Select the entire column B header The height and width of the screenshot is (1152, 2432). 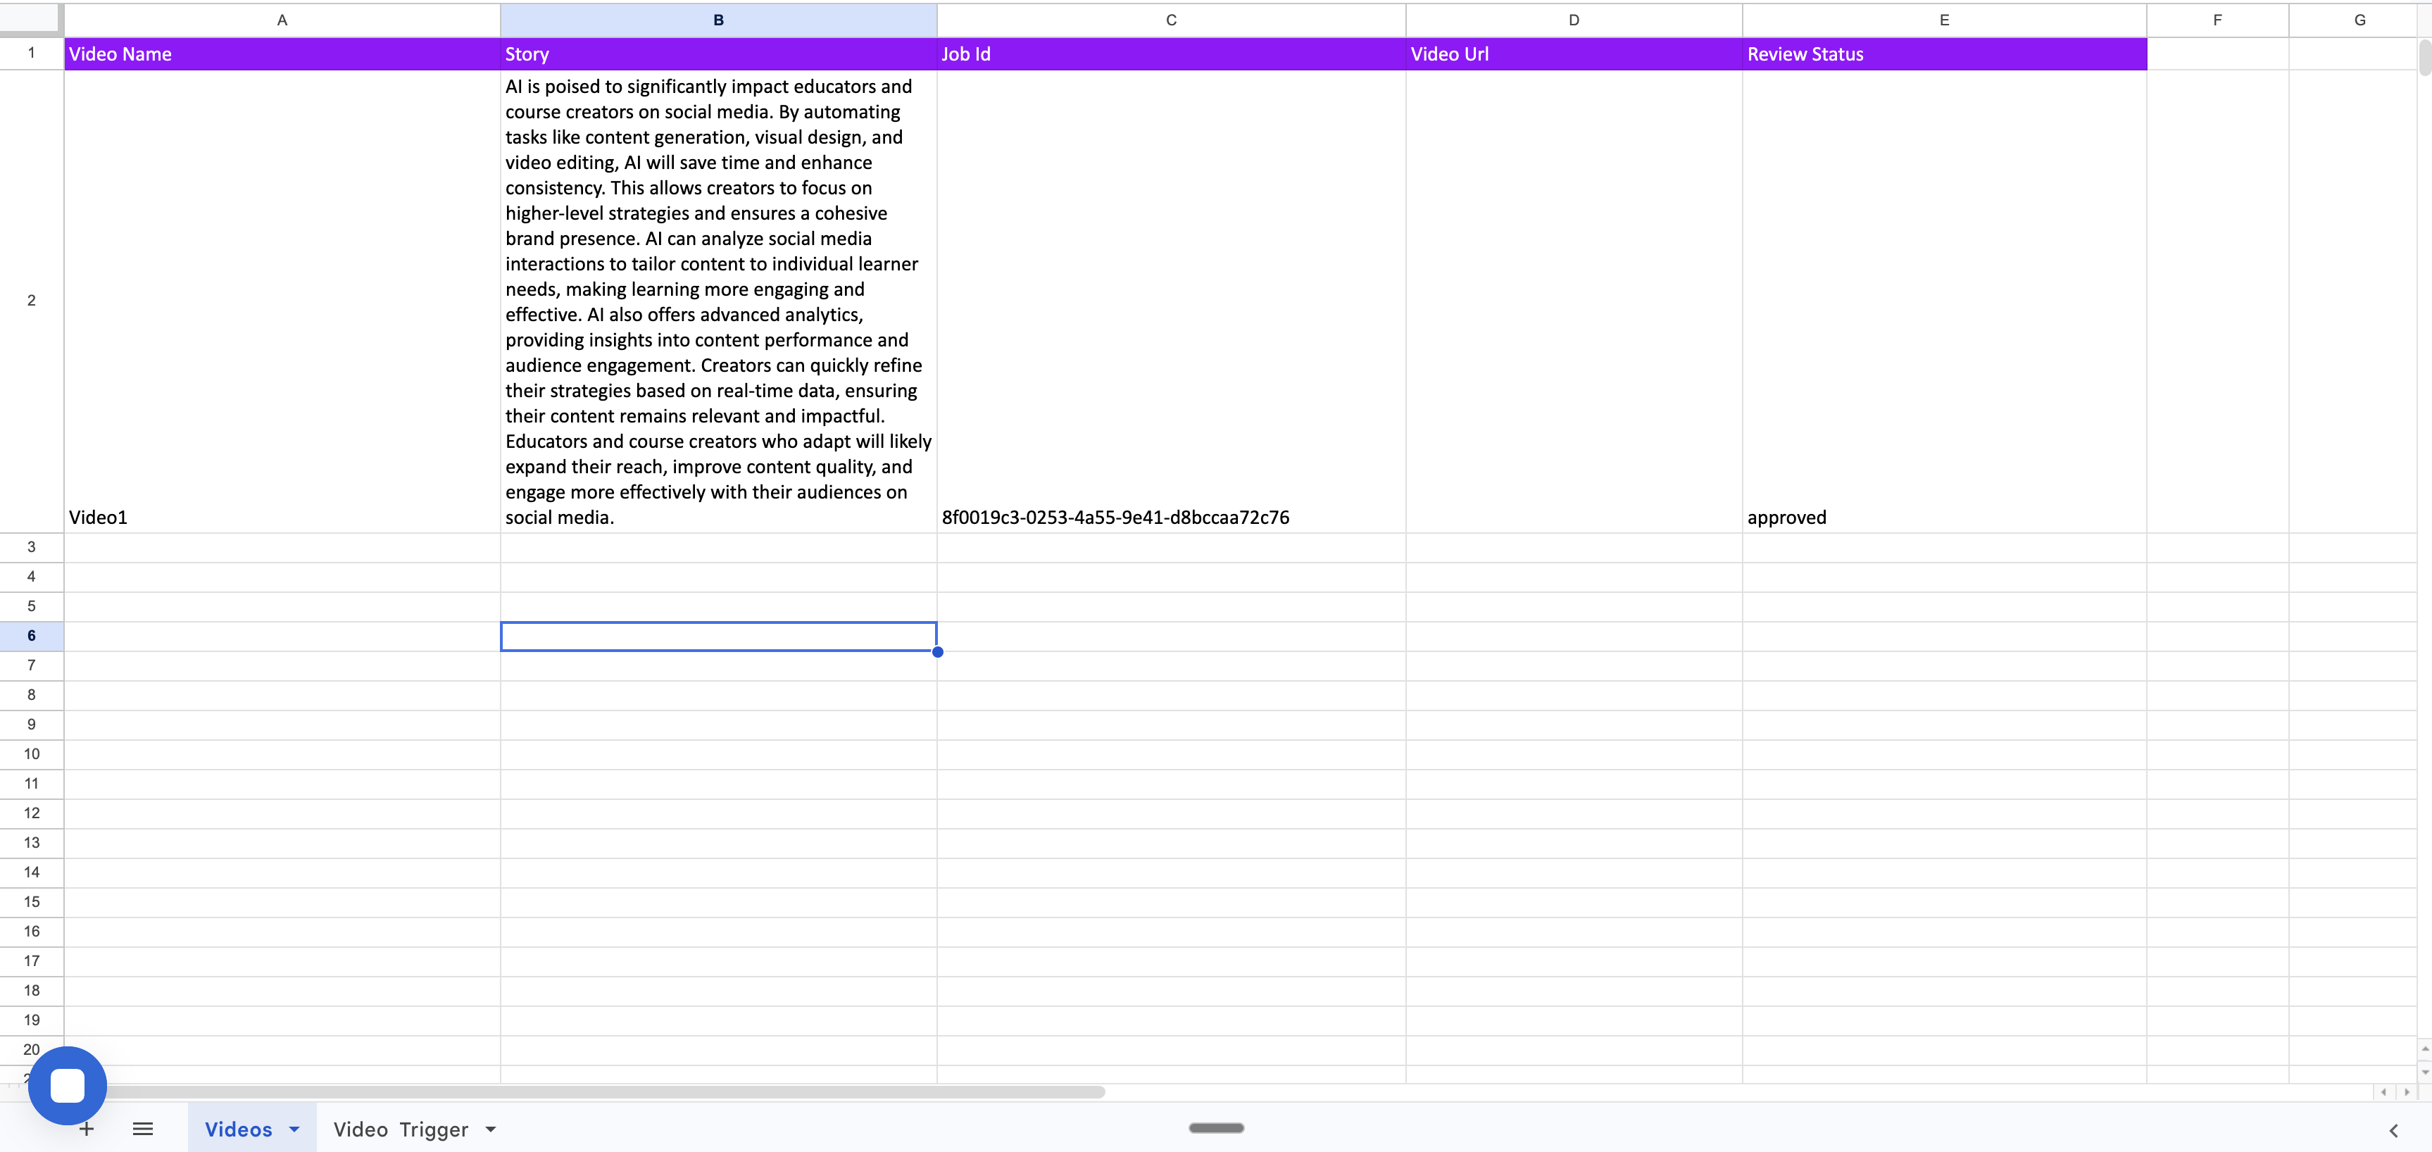coord(717,19)
